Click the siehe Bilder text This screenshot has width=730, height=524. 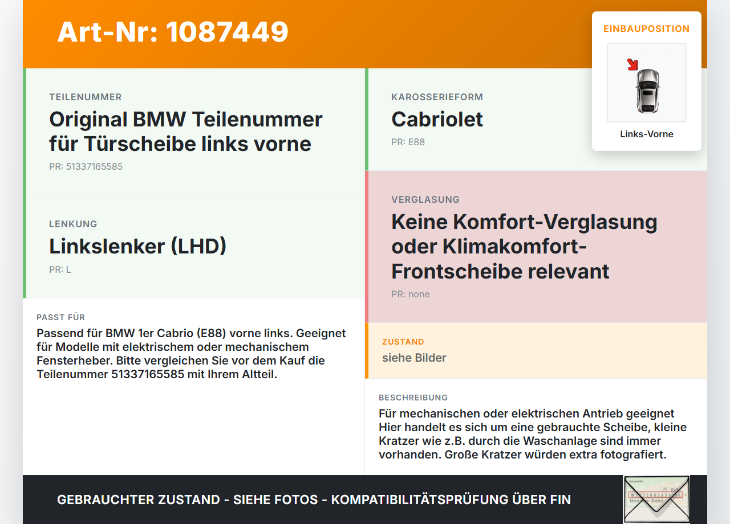coord(414,358)
